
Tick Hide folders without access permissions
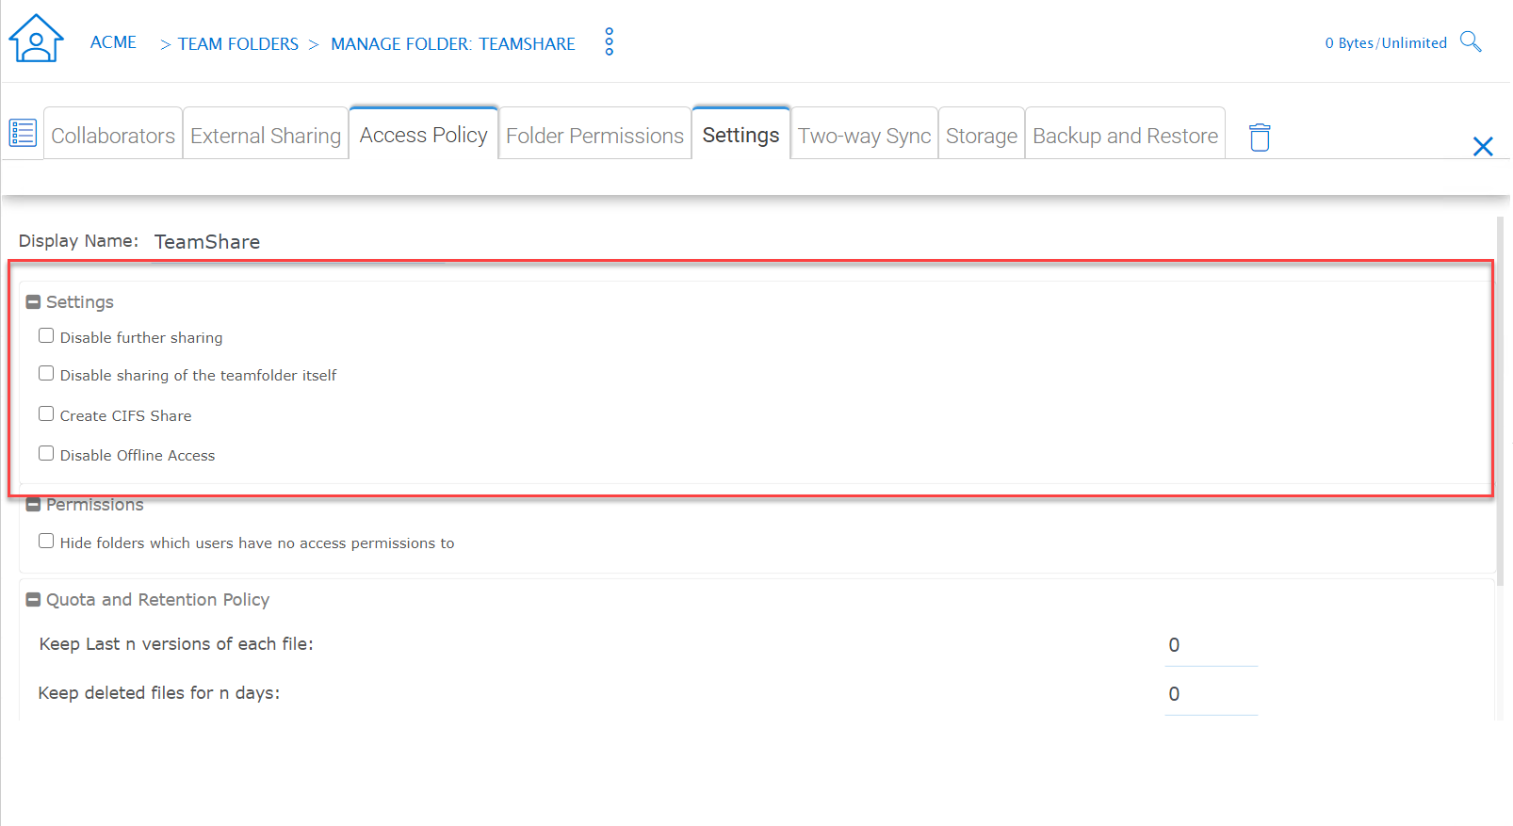click(x=46, y=541)
